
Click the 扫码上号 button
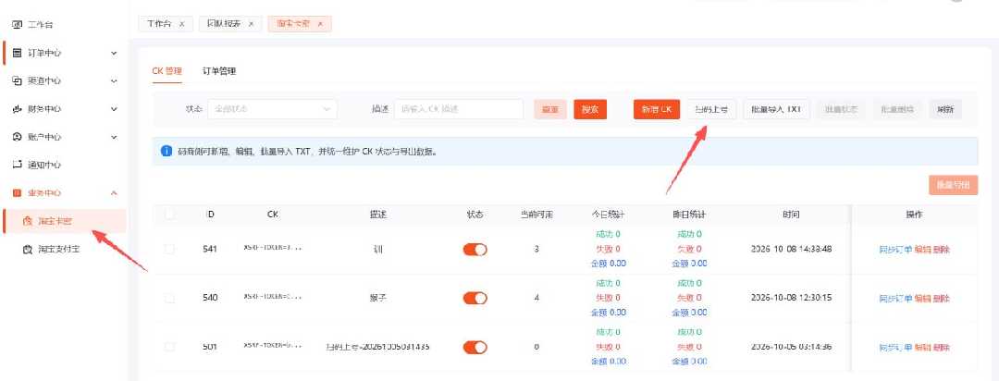pyautogui.click(x=711, y=109)
